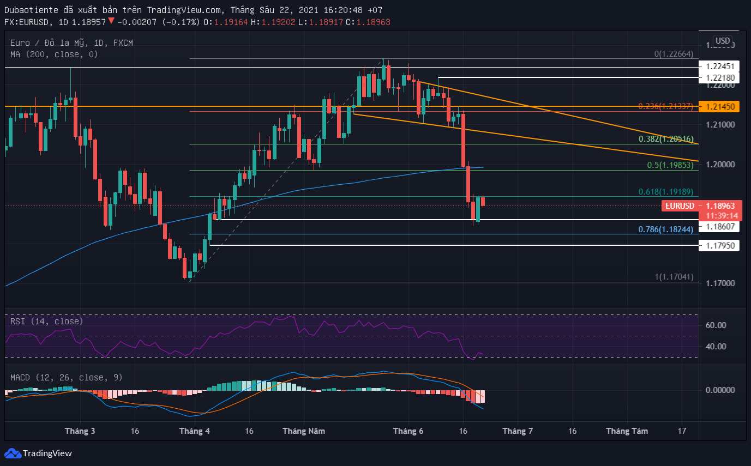Select the Fibonacci 0.5(1.19853) level label
This screenshot has height=466, width=751.
pos(670,165)
